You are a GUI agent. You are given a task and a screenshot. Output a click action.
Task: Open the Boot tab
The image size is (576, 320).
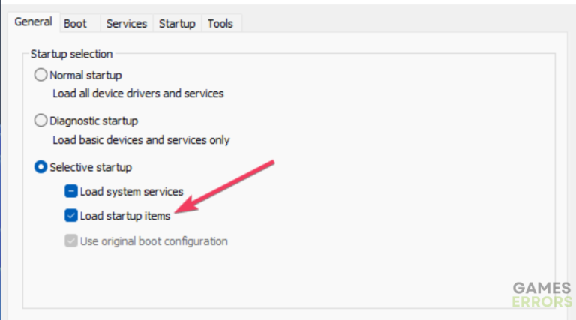tap(75, 24)
